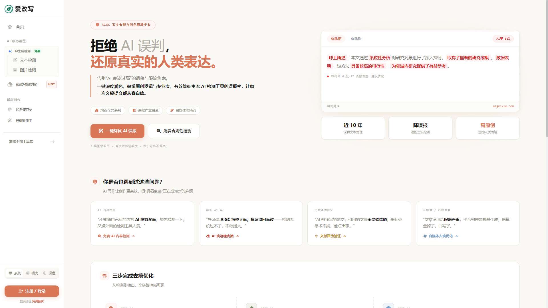This screenshot has height=308, width=548.
Task: Click the highlighted phrase 具备较高的可行性
Action: click(x=368, y=66)
